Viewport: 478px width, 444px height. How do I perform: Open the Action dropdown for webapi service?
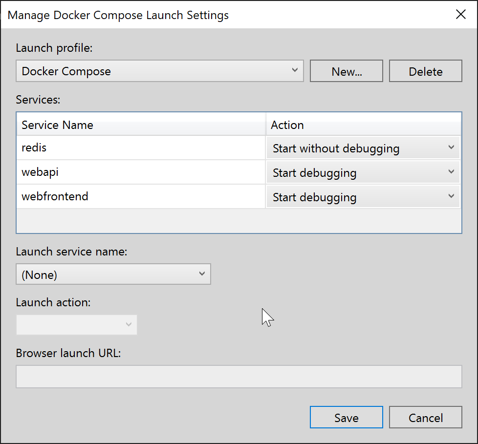point(452,172)
